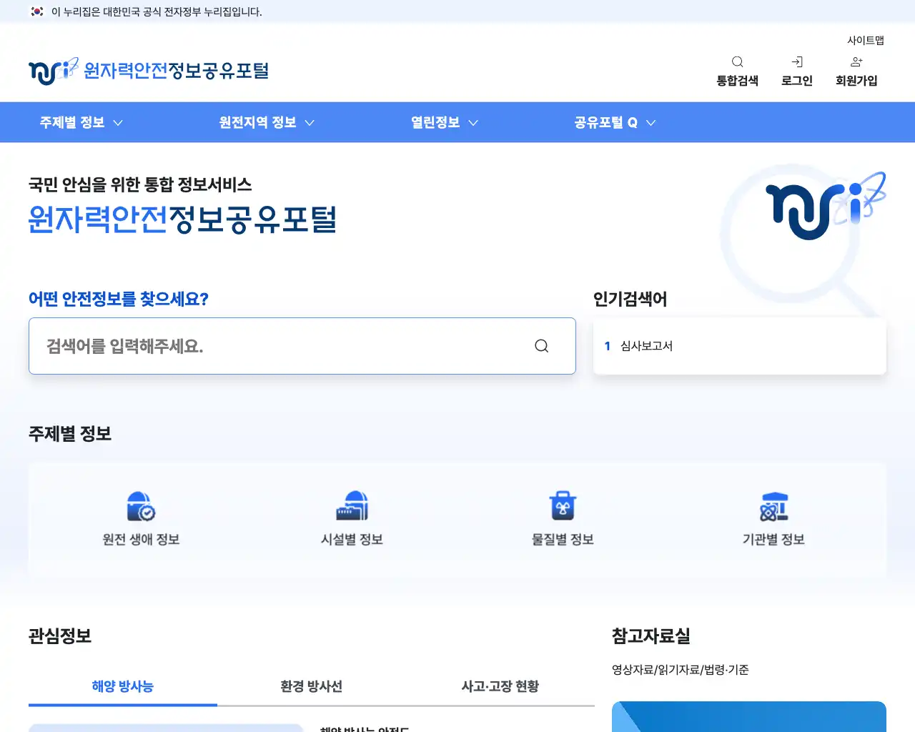Expand the 원전지역 정보 dropdown
The height and width of the screenshot is (732, 915).
(265, 122)
